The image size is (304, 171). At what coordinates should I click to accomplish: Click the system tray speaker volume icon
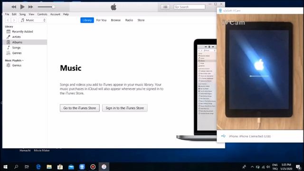coord(268,167)
